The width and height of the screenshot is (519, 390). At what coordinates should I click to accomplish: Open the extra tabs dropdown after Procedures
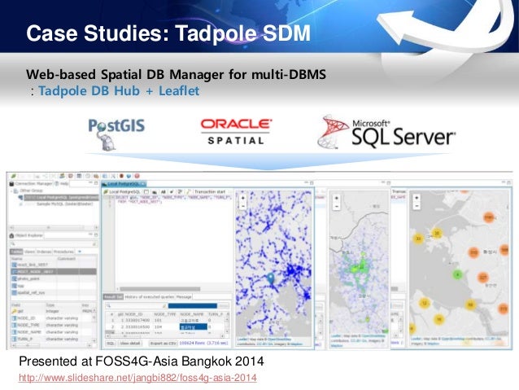coord(80,252)
